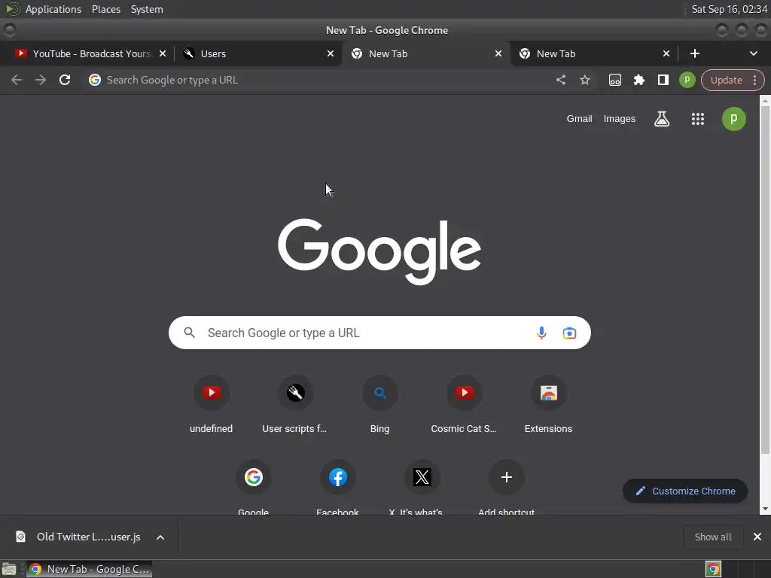Open the Google apps grid
The width and height of the screenshot is (771, 578).
(697, 118)
